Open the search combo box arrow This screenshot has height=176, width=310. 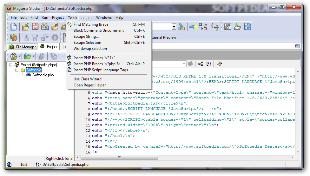pos(174,27)
